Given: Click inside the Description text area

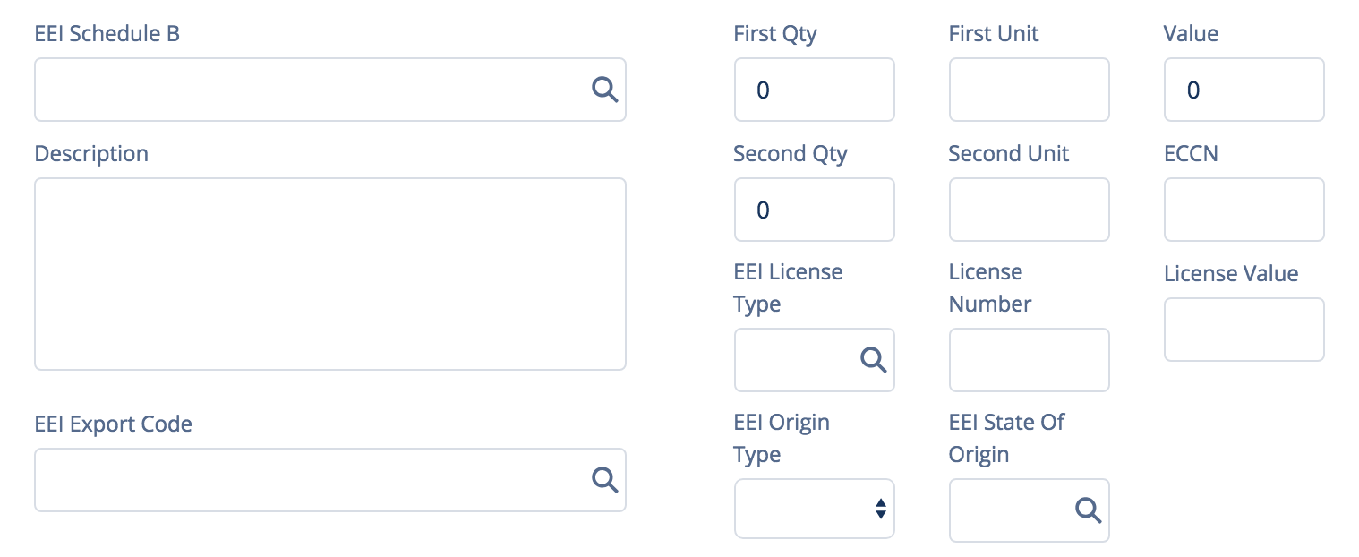Looking at the screenshot, I should coord(330,274).
